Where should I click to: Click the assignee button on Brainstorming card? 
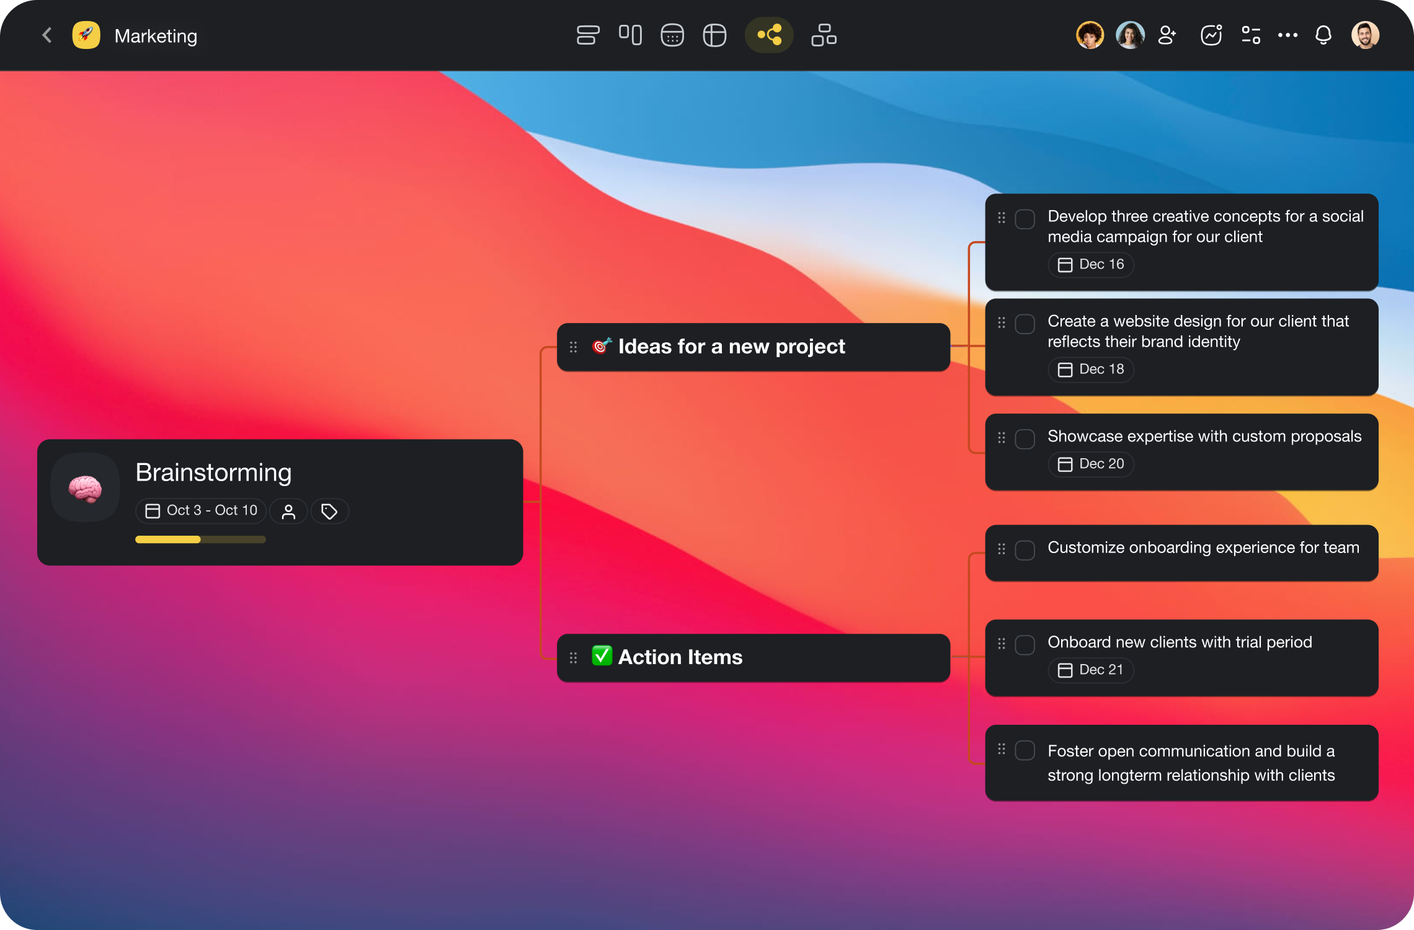point(288,511)
